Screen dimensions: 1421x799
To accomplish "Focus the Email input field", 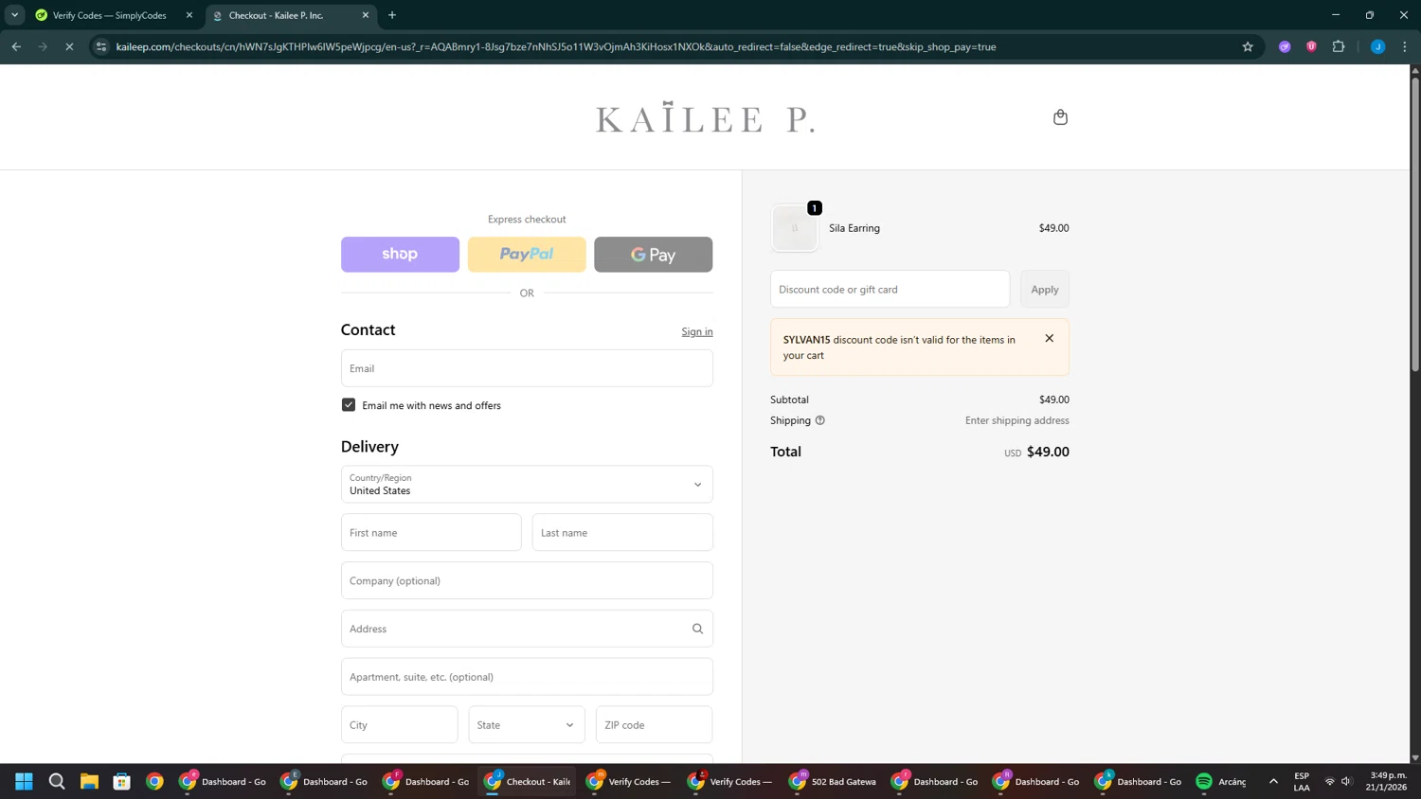I will point(527,368).
